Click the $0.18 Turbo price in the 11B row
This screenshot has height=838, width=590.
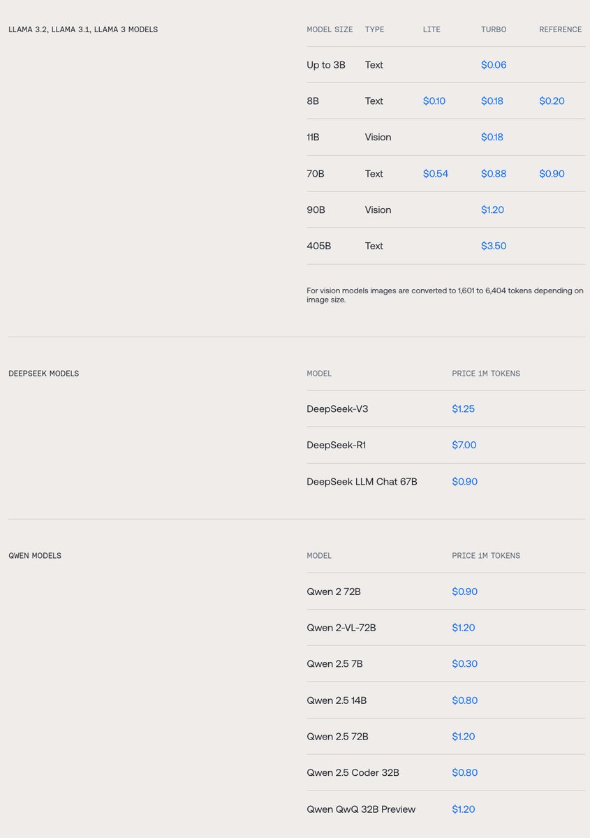click(492, 138)
